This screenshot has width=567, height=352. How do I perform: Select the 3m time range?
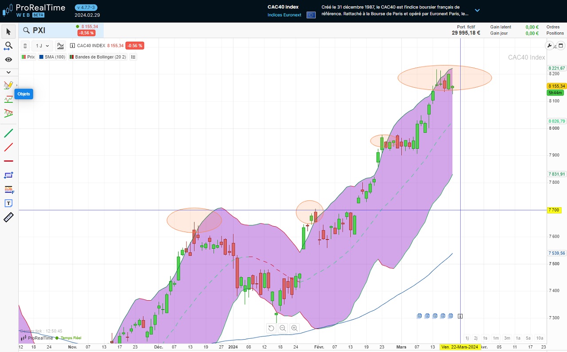[x=507, y=338]
